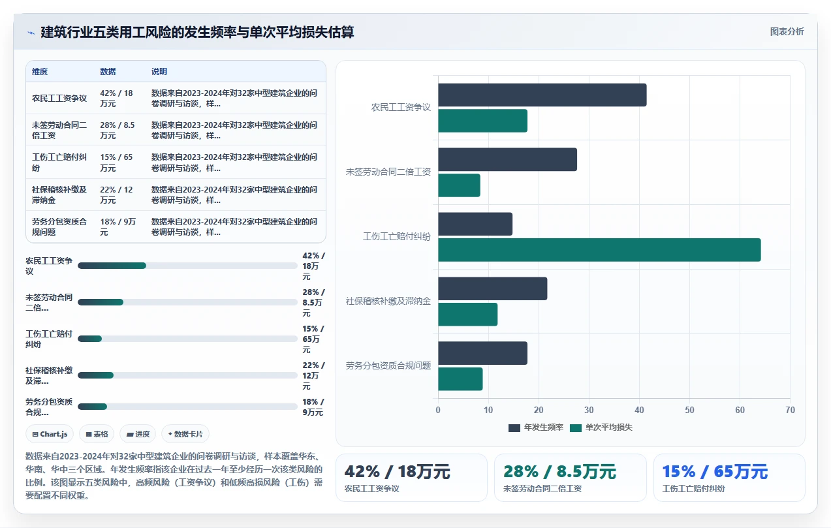Select the Chart.js tag chip
The image size is (831, 528).
click(50, 434)
